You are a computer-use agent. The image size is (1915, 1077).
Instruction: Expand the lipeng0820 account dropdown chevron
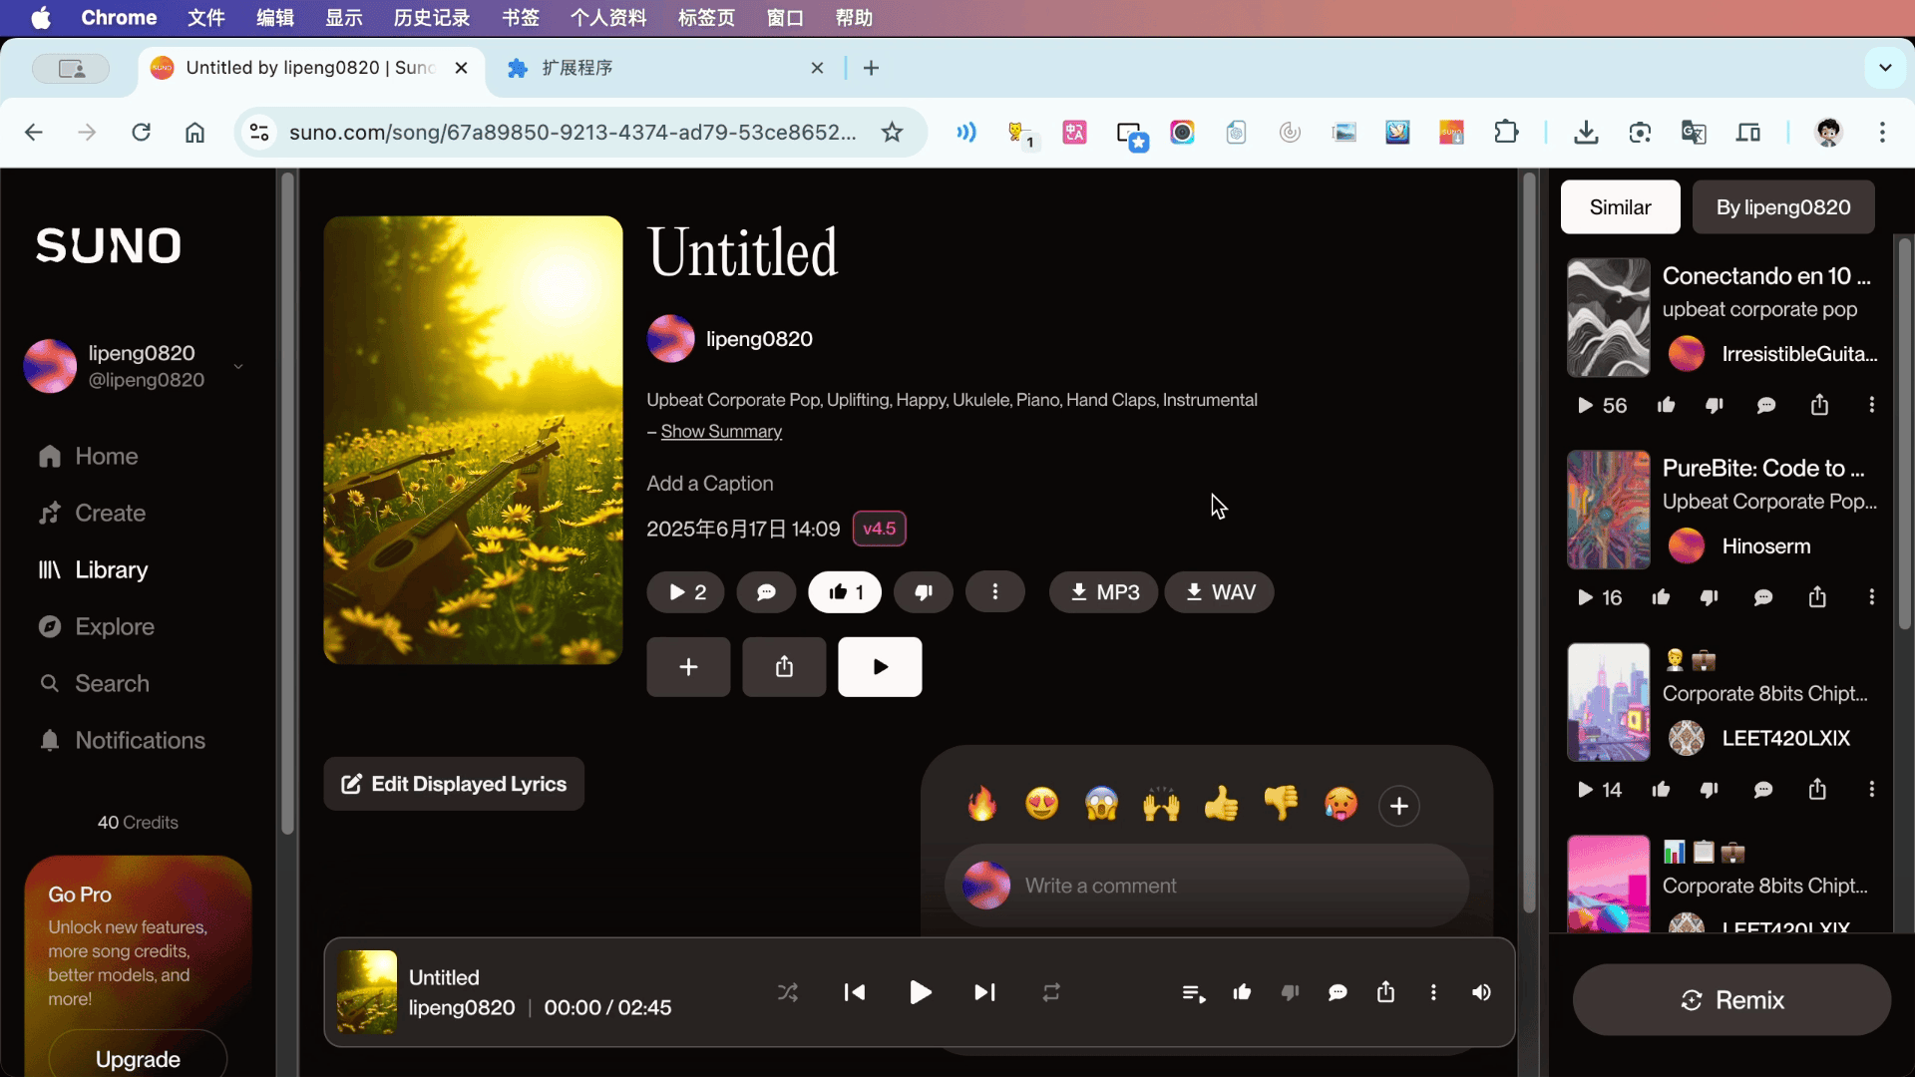[238, 367]
